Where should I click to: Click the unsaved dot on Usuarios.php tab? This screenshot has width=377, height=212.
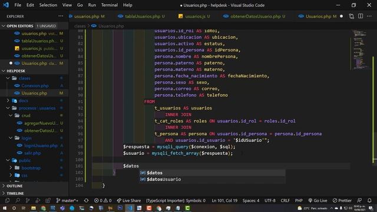[x=342, y=16]
